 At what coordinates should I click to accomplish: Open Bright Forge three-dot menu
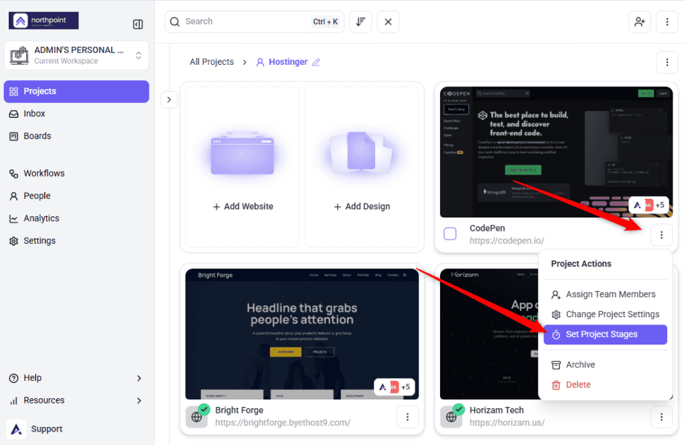(x=407, y=417)
